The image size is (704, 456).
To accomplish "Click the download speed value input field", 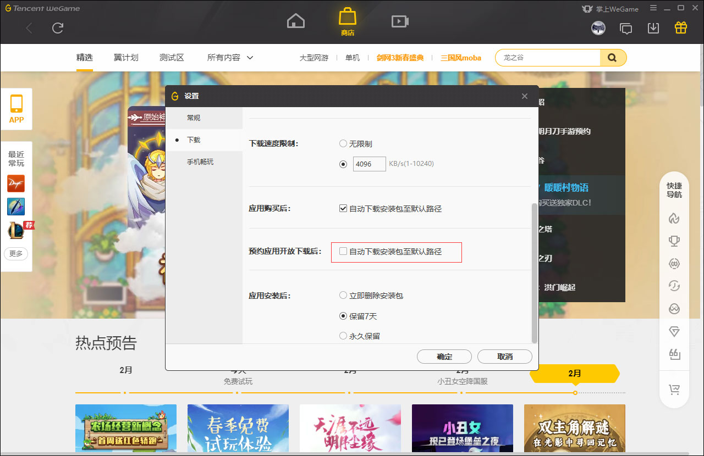I will point(369,164).
